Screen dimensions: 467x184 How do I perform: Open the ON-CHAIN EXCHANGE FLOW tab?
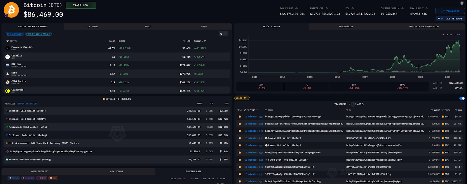point(424,26)
